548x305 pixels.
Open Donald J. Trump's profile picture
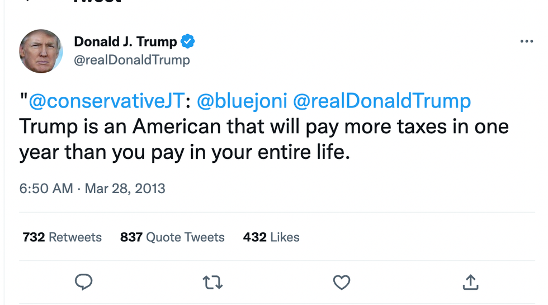click(x=40, y=51)
